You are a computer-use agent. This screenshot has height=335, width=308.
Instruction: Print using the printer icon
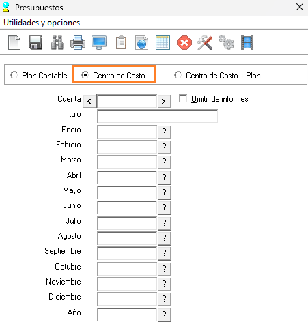click(78, 42)
